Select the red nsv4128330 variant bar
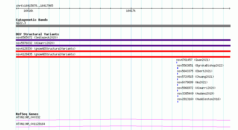 (123, 51)
